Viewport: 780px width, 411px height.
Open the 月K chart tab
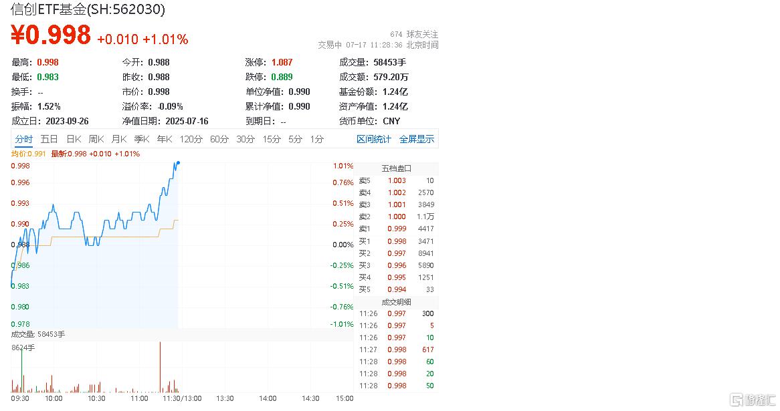tap(119, 139)
